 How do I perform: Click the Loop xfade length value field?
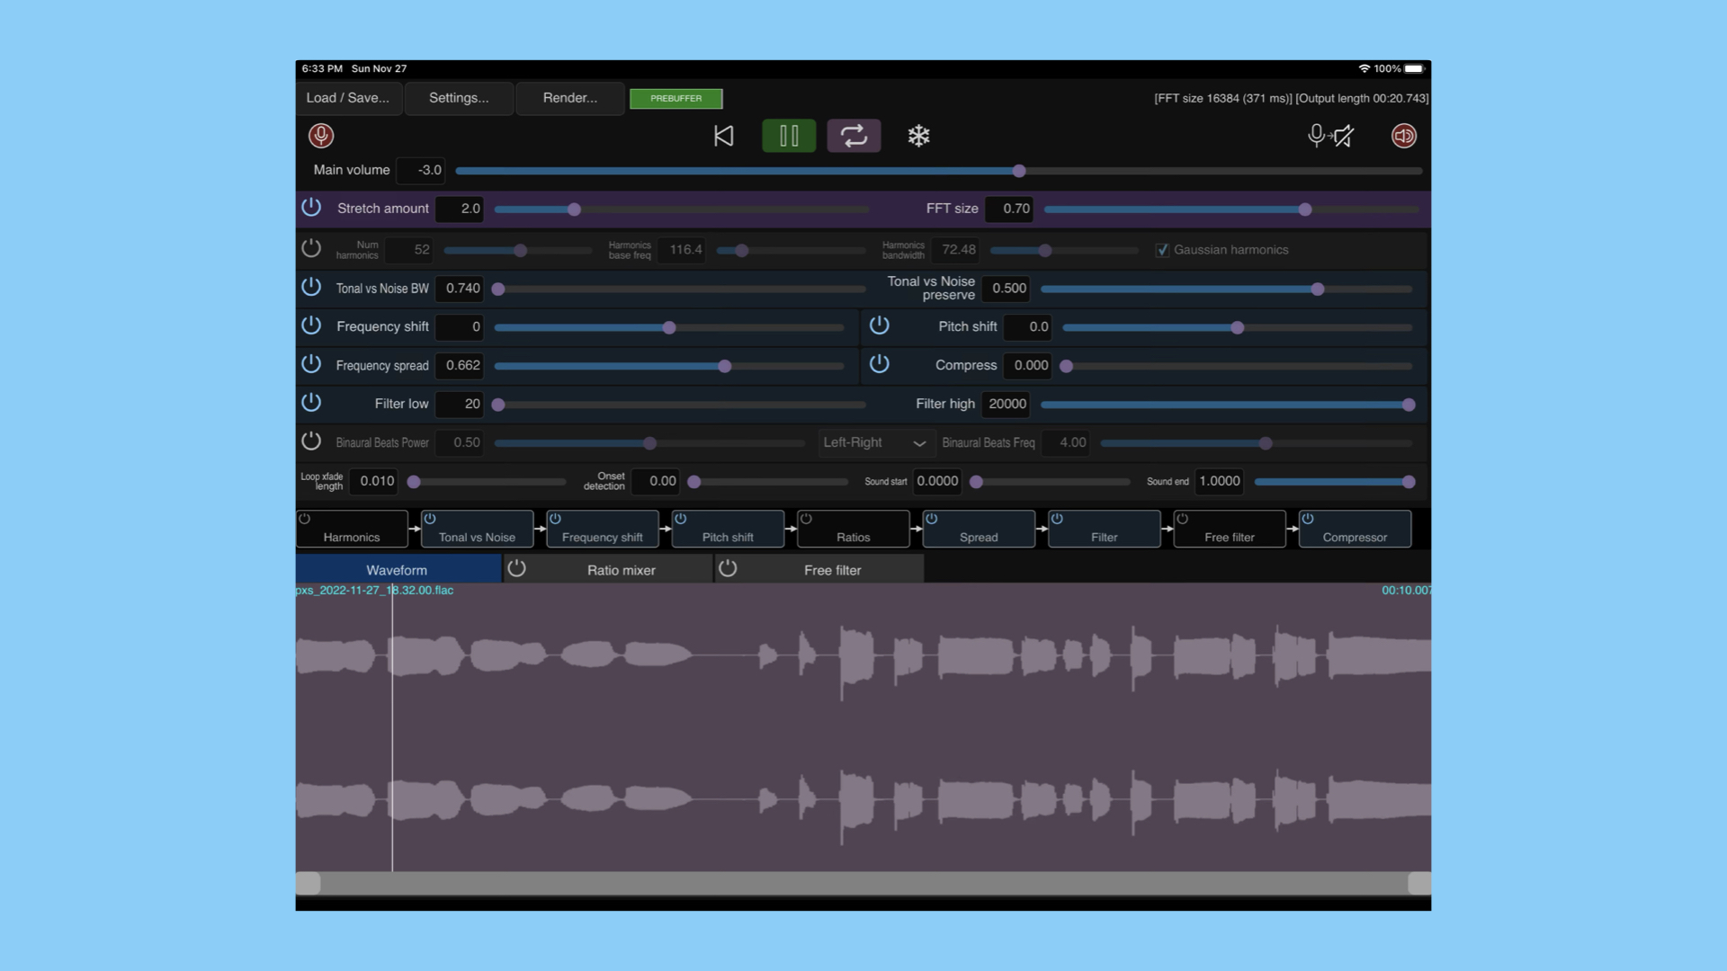pyautogui.click(x=373, y=481)
